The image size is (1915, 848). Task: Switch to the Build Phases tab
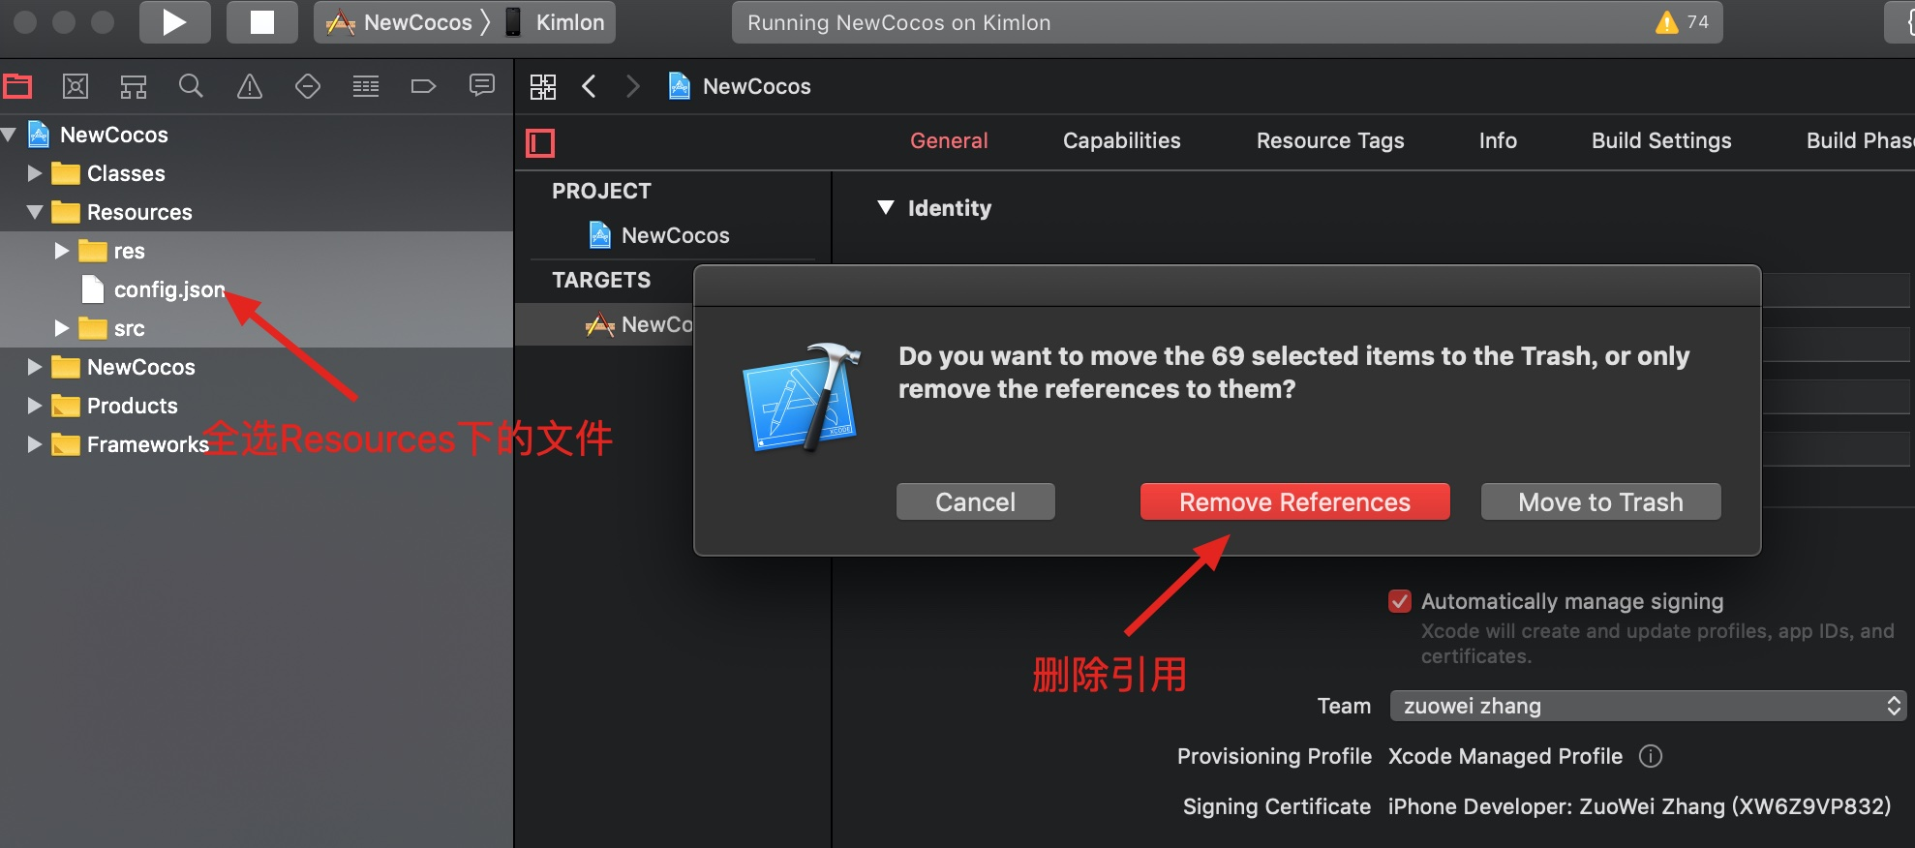(1860, 140)
